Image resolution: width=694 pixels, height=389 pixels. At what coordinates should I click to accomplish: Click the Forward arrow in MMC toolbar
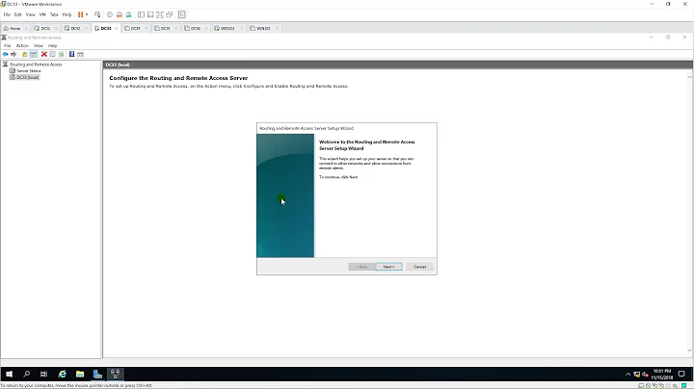point(13,54)
